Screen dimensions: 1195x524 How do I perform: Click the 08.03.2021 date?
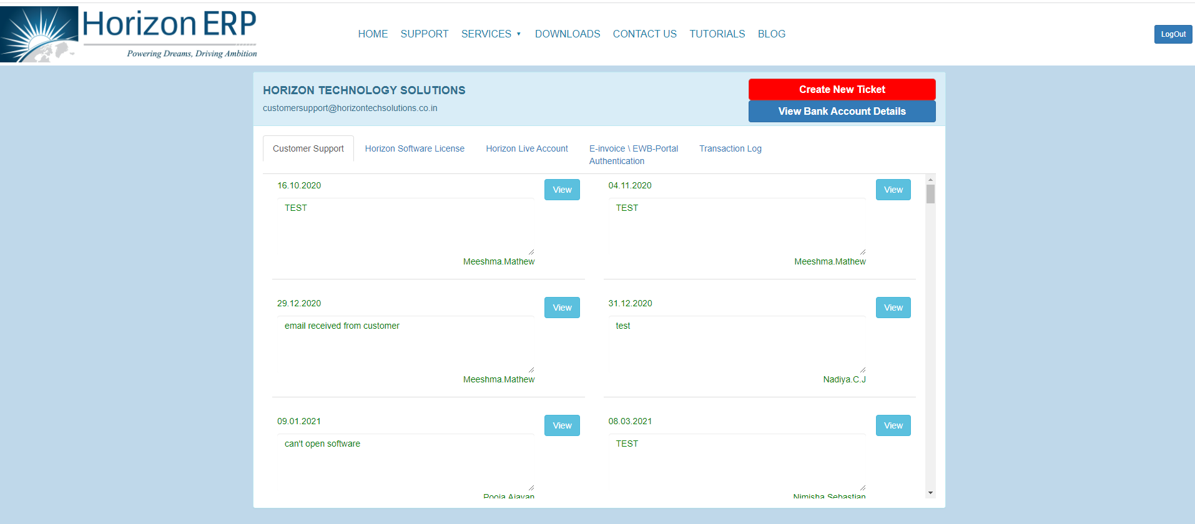click(630, 421)
